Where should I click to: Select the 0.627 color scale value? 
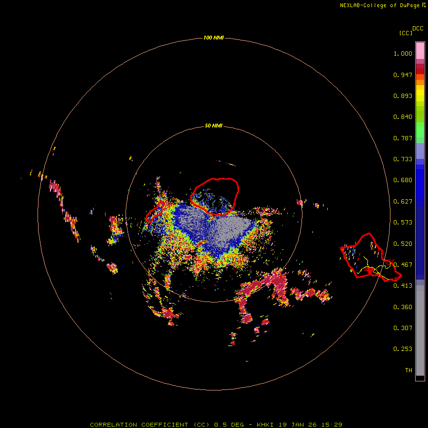[403, 202]
